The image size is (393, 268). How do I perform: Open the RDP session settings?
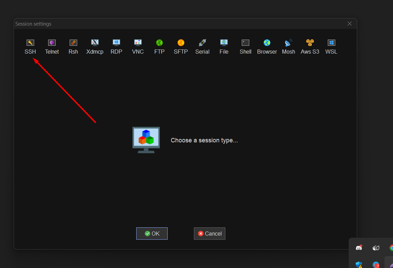click(x=116, y=47)
